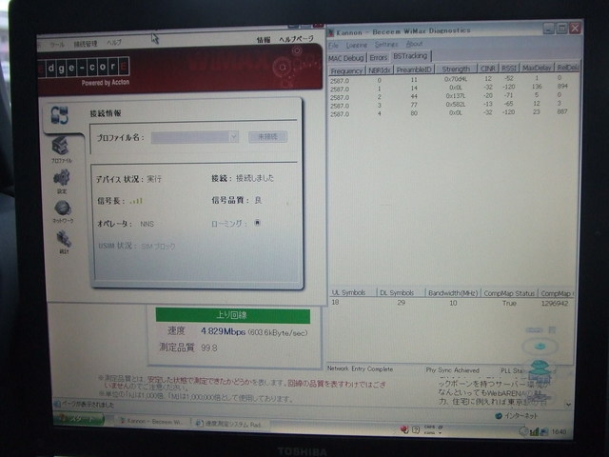609x457 pixels.
Task: Click the Network Entry Complete status text
Action: point(360,368)
